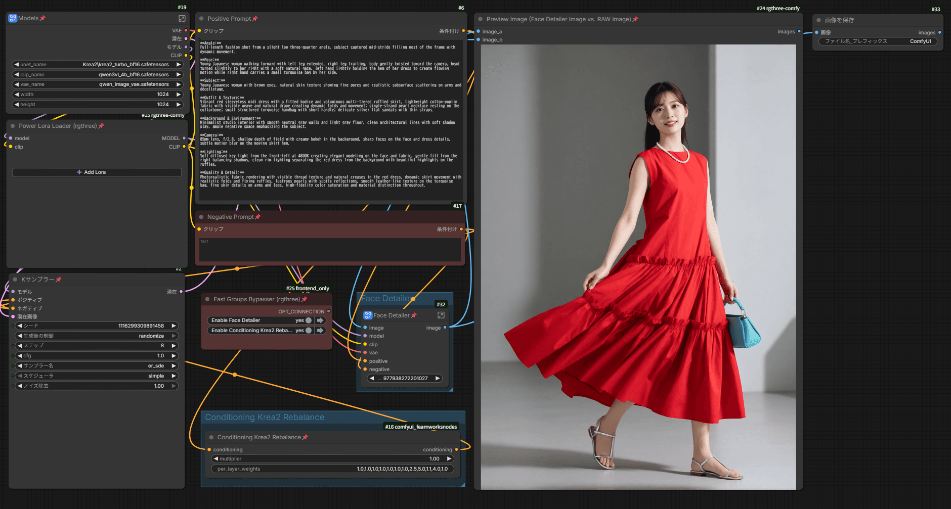The height and width of the screenshot is (509, 951).
Task: Click the pin icon on Models node
Action: click(x=42, y=18)
